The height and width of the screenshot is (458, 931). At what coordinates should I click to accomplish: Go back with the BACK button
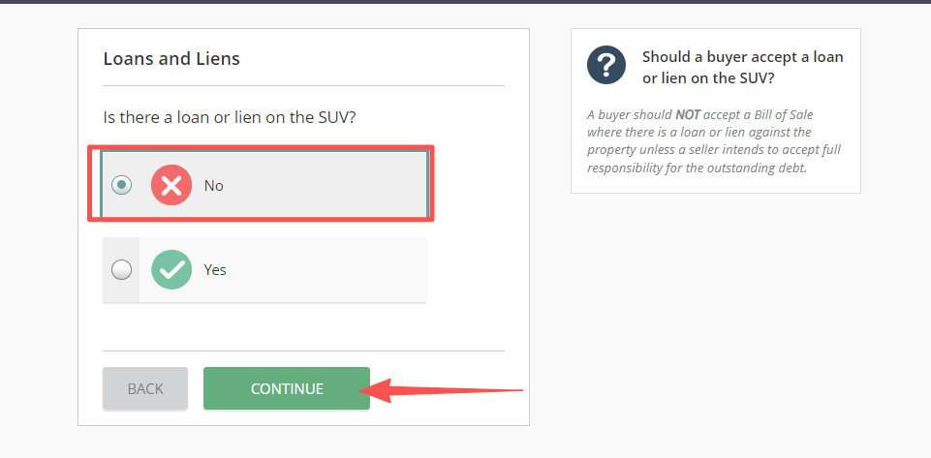tap(145, 388)
